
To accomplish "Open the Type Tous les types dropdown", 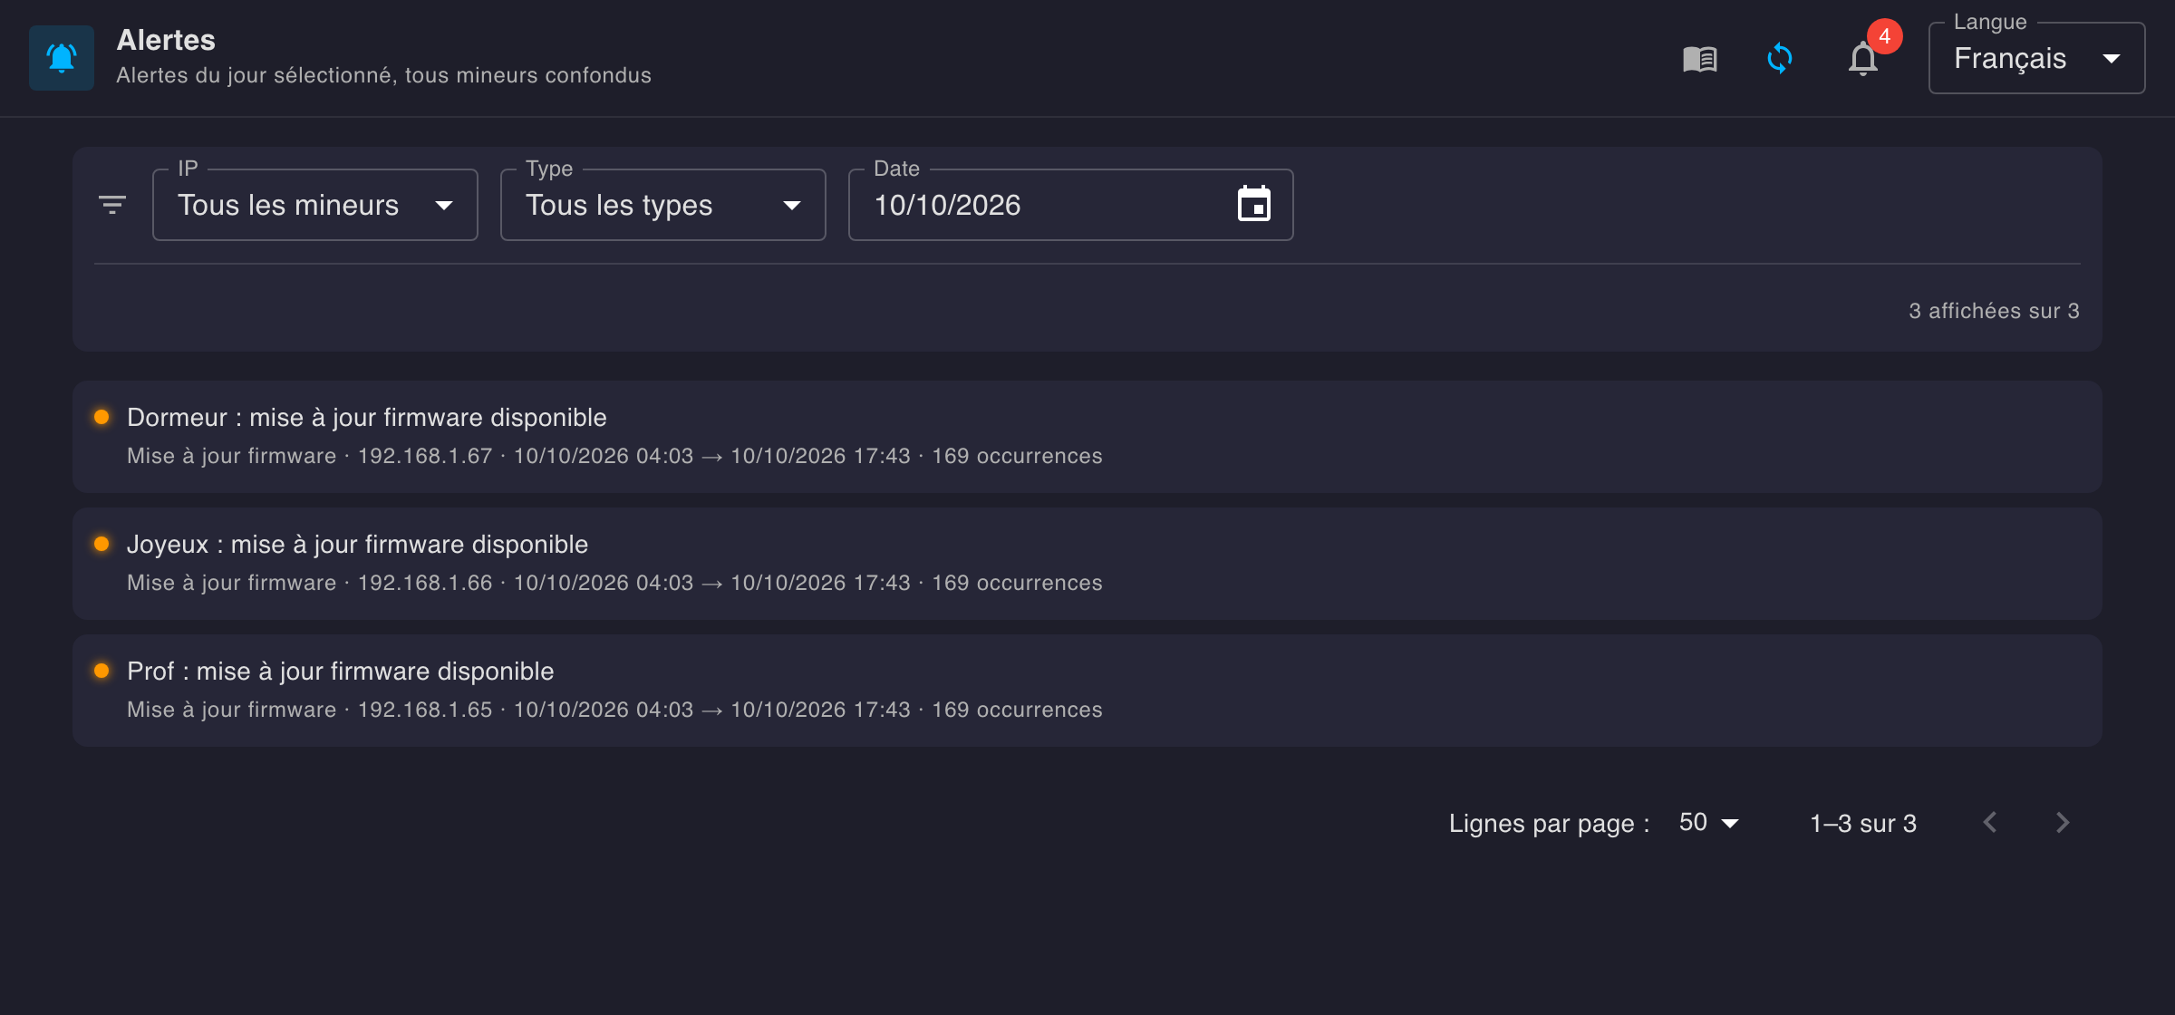I will point(663,205).
